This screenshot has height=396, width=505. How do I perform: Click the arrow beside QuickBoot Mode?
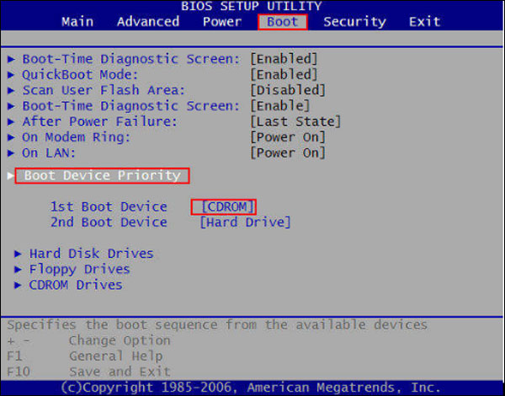(11, 74)
